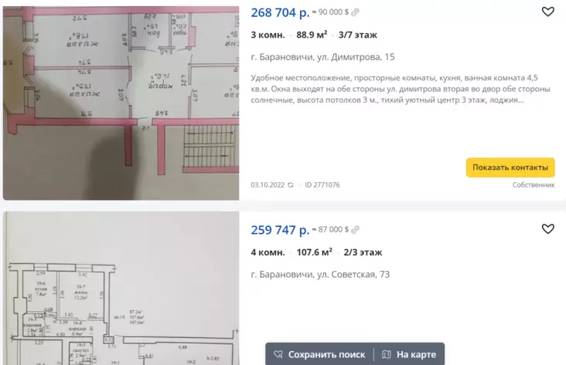Open map view via На карте
Viewport: 566px width, 365px height.
tap(409, 354)
